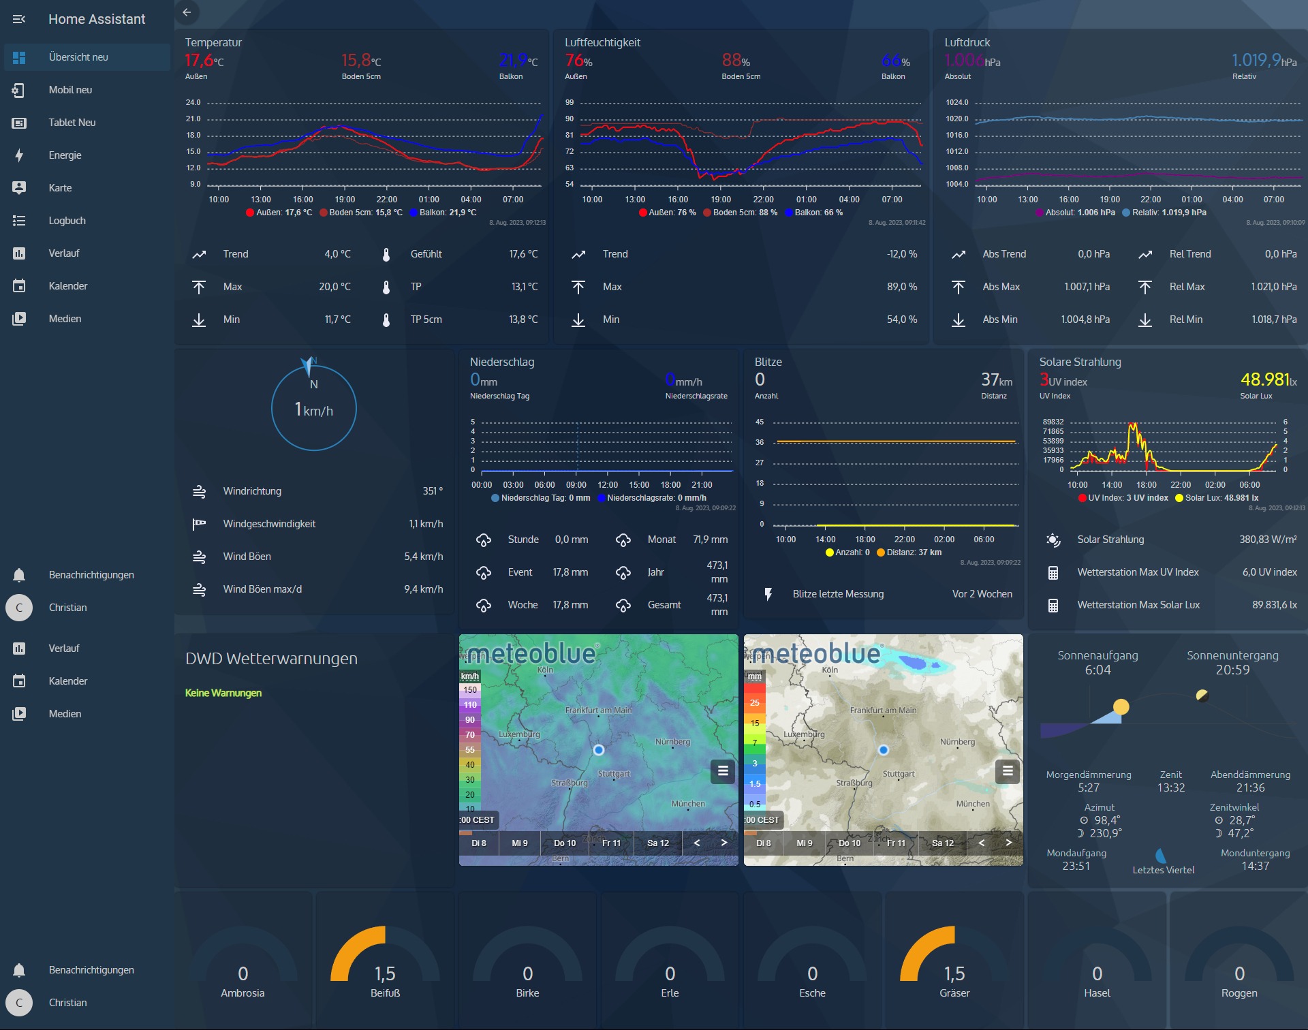1308x1030 pixels.
Task: Click the Solar Strahlung sun icon
Action: (x=1053, y=540)
